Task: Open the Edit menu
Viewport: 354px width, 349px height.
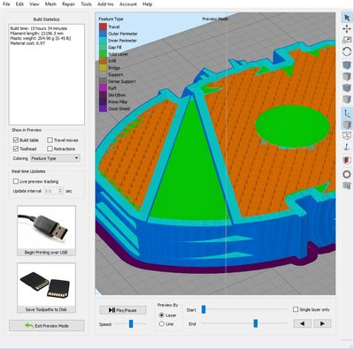Action: (x=19, y=4)
